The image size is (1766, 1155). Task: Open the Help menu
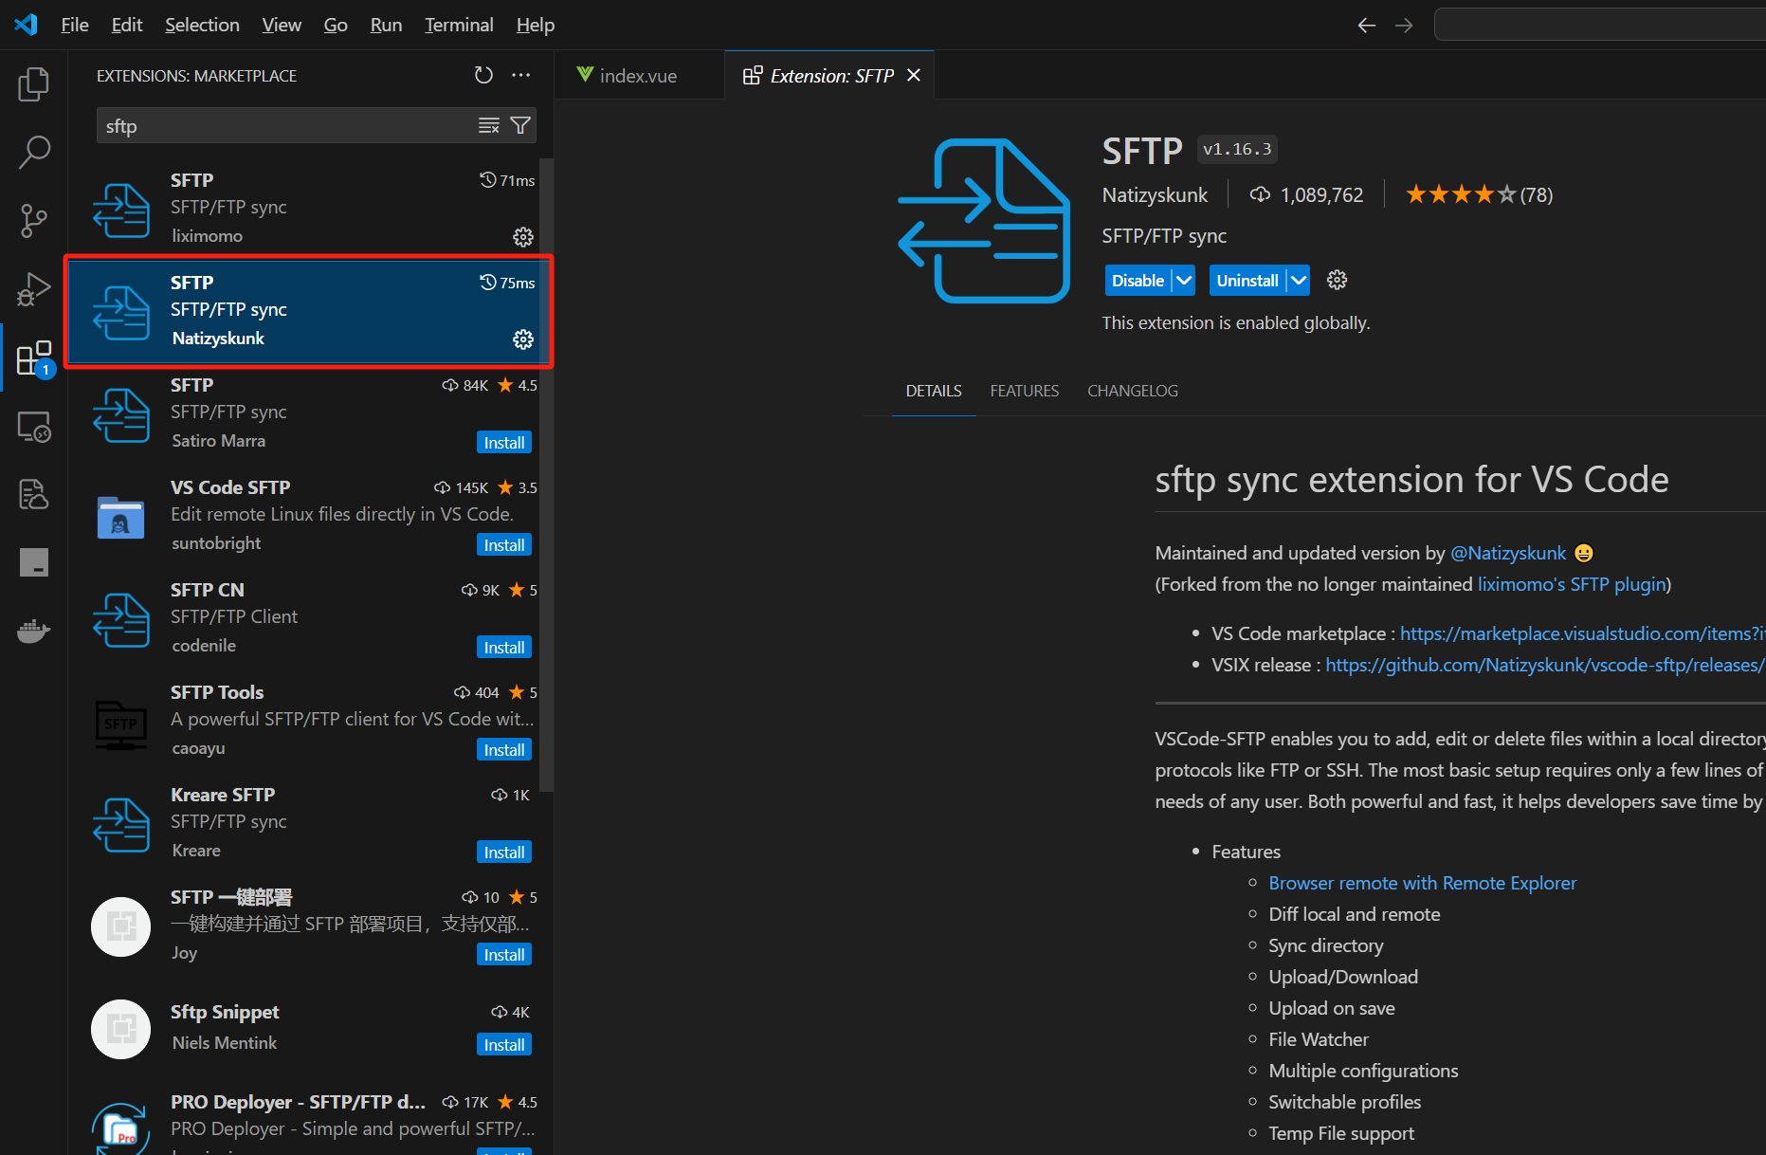coord(536,25)
